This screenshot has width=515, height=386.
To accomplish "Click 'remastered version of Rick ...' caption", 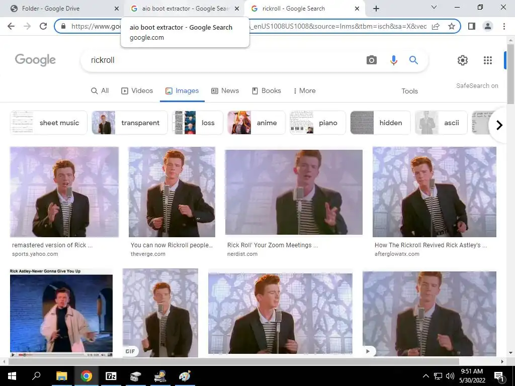I will tap(52, 245).
